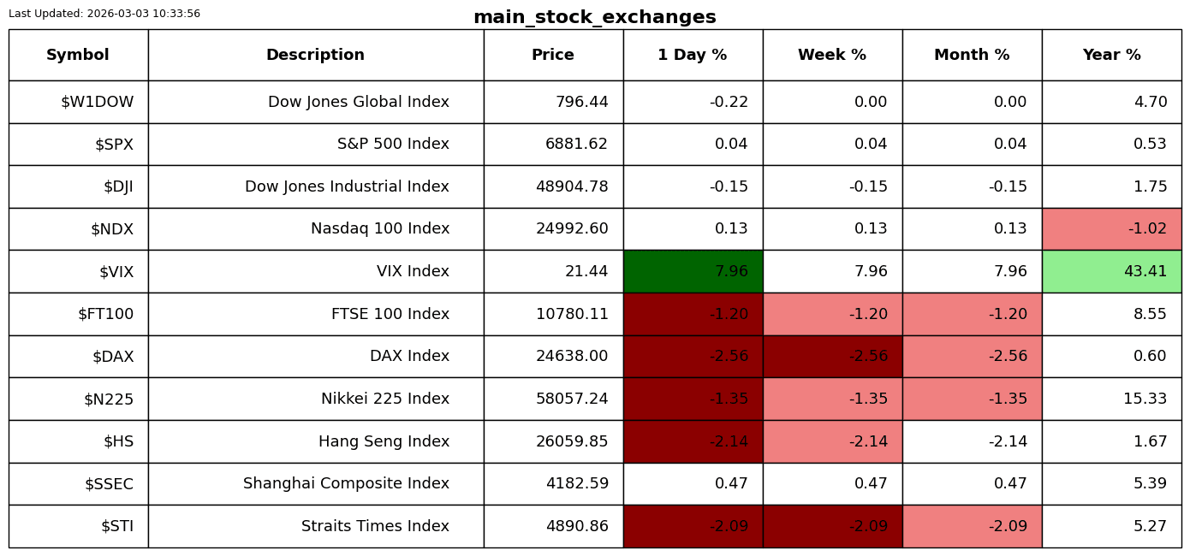Select the Week % column header
This screenshot has width=1190, height=556.
point(832,56)
